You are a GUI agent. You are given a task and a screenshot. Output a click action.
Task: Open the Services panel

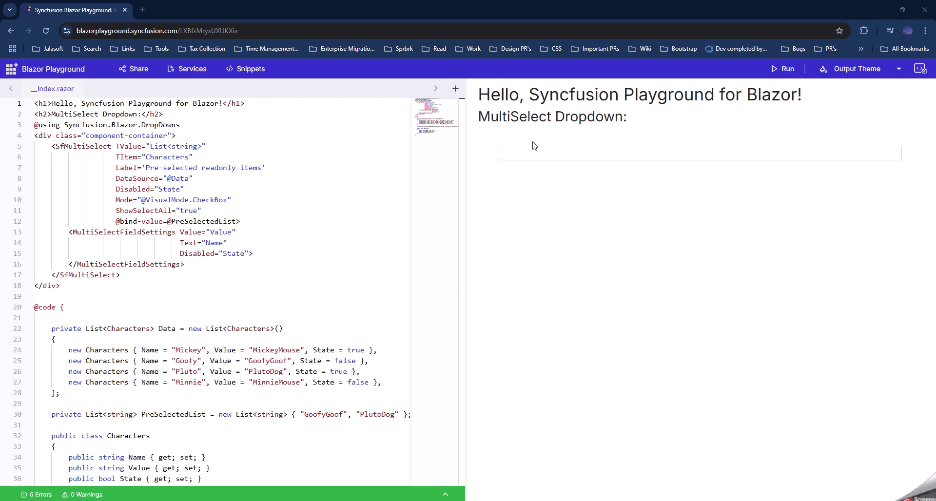pos(187,69)
